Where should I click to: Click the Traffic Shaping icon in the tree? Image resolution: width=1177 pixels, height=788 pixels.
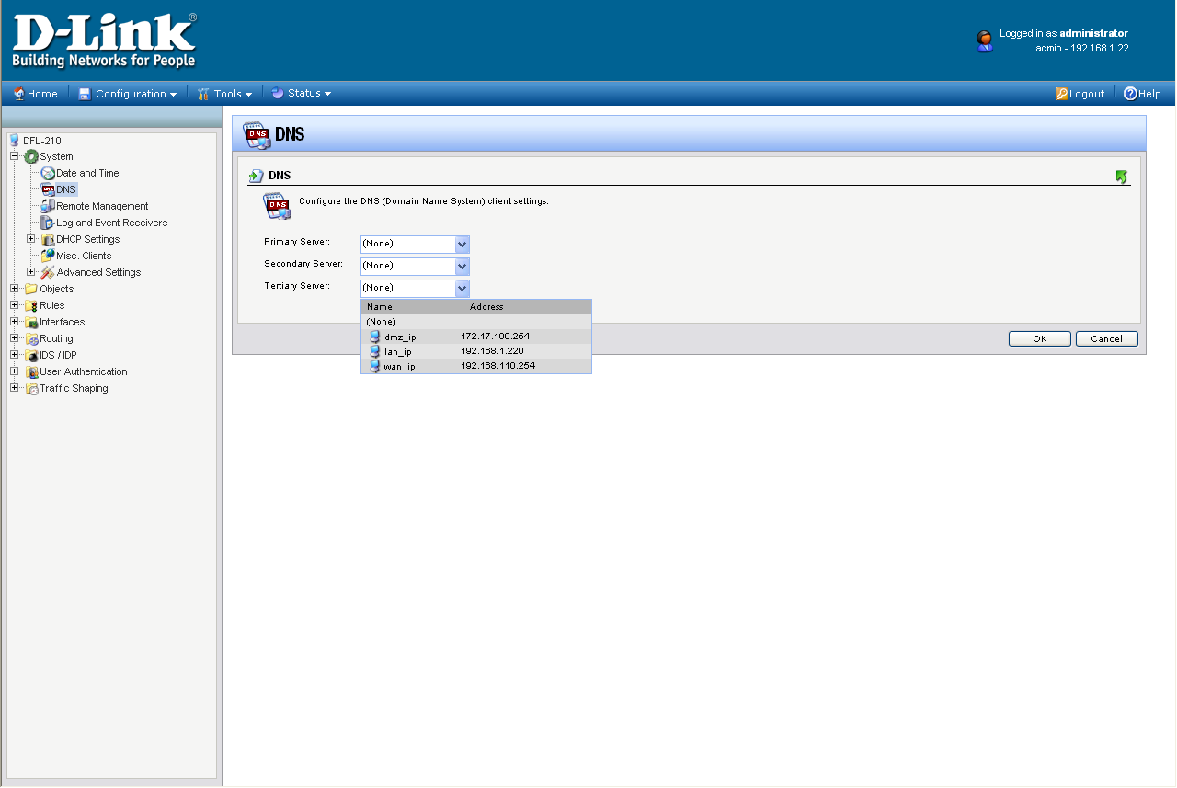31,388
